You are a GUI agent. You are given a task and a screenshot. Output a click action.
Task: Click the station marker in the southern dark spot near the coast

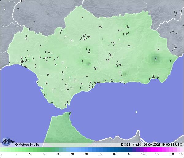[125, 75]
